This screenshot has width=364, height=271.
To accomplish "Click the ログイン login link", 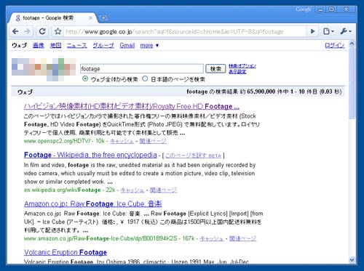I will point(335,46).
